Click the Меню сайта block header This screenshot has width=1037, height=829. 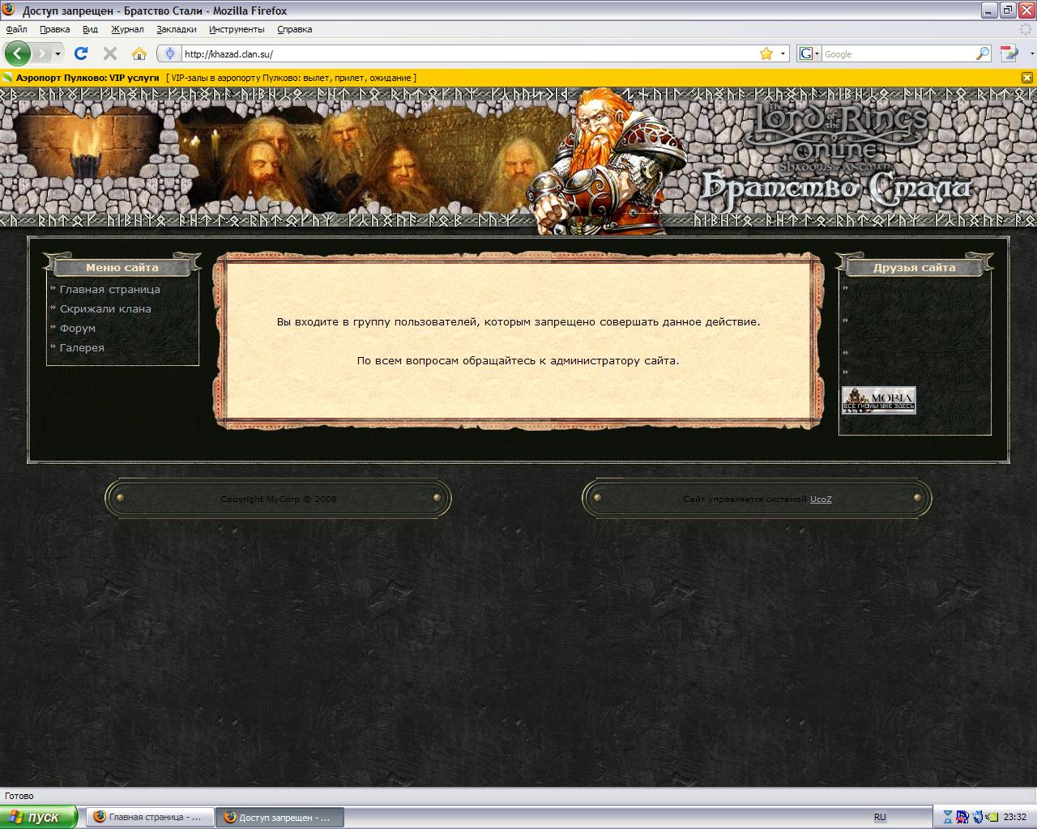122,266
